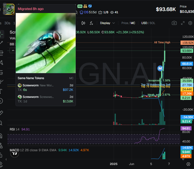Image resolution: width=194 pixels, height=169 pixels.
Task: Click the OG badge
Action: click(x=80, y=6)
